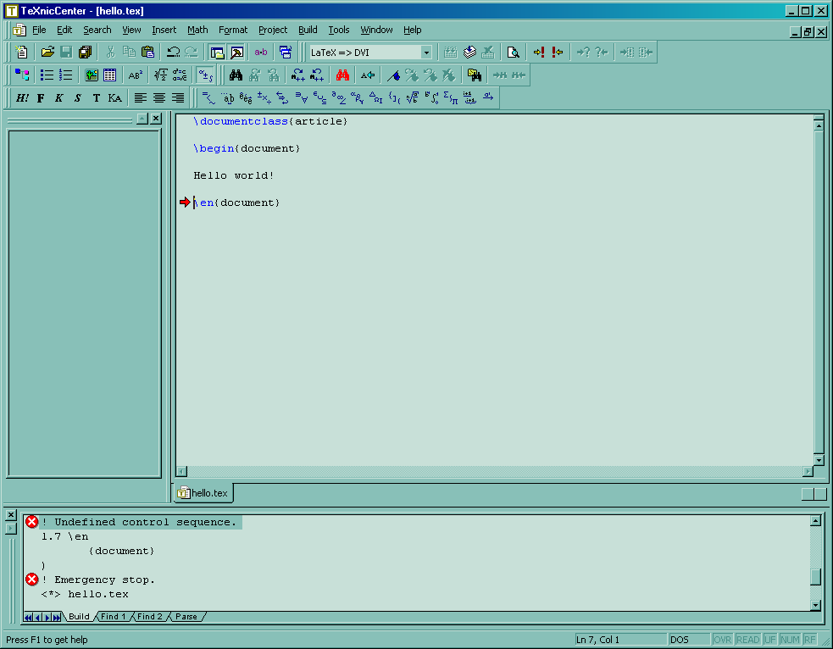Image resolution: width=833 pixels, height=649 pixels.
Task: Open the Build menu
Action: click(x=308, y=31)
